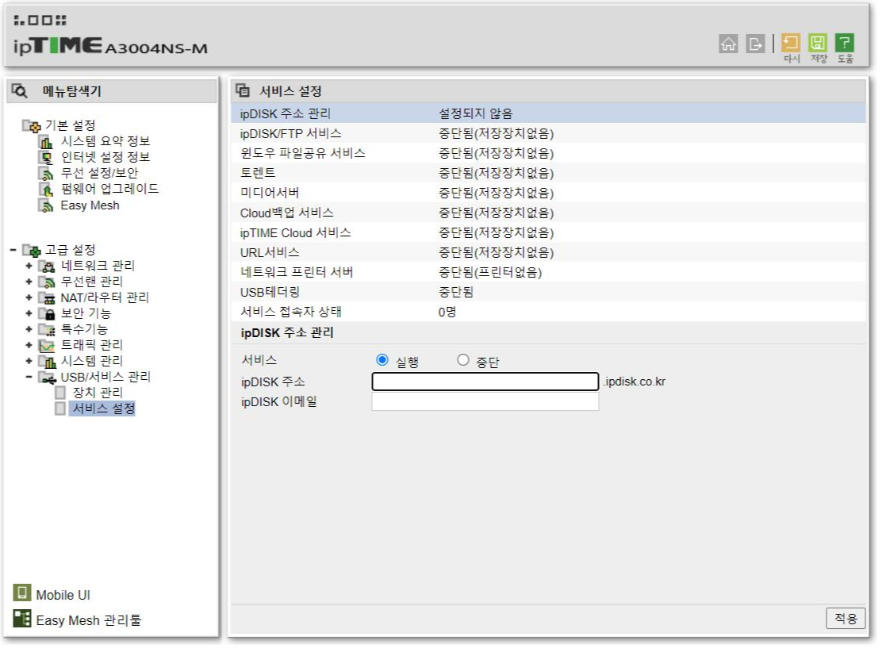Click the 무선랜 관리 folder icon
This screenshot has width=886, height=652.
pos(46,282)
